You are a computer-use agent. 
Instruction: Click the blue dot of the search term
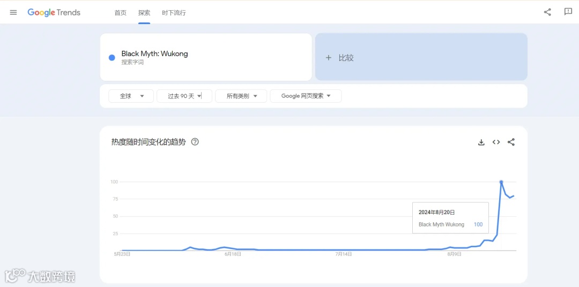[x=112, y=57]
